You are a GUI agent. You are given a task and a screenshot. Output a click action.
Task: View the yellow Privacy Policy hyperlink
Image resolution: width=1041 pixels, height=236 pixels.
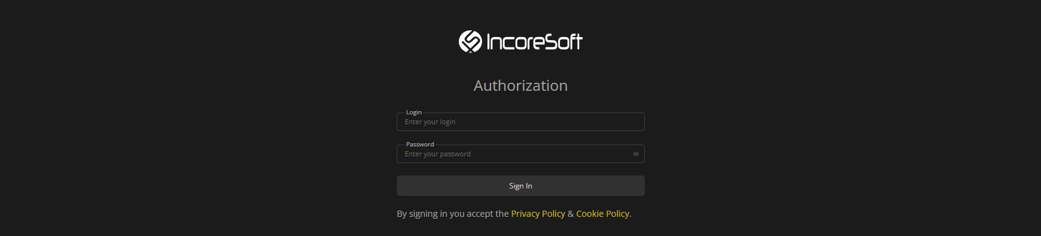[538, 214]
